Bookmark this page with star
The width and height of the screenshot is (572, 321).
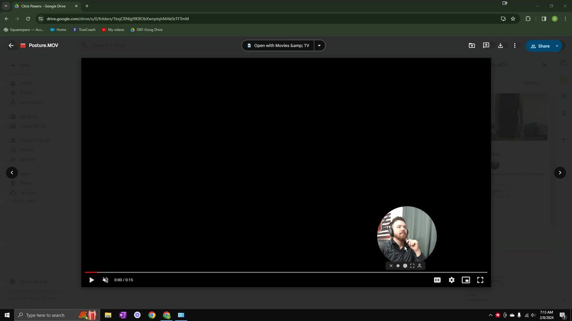coord(513,19)
